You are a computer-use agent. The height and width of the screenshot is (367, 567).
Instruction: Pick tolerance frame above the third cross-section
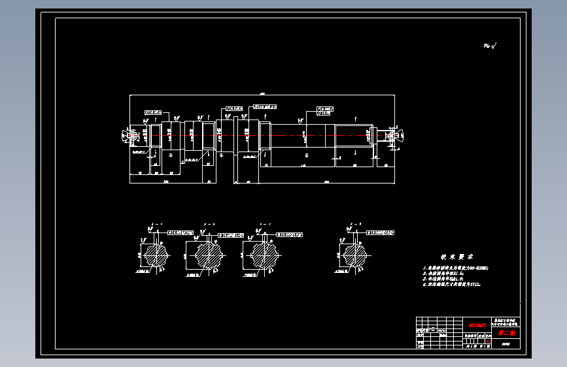coord(289,235)
